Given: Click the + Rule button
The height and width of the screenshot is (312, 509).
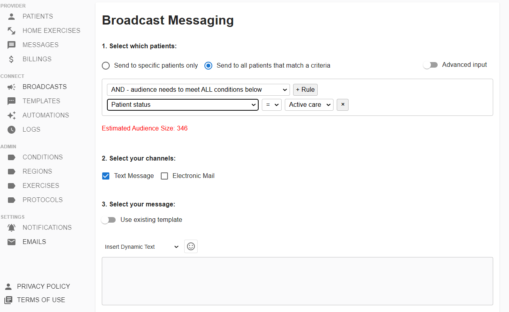Looking at the screenshot, I should tap(305, 90).
